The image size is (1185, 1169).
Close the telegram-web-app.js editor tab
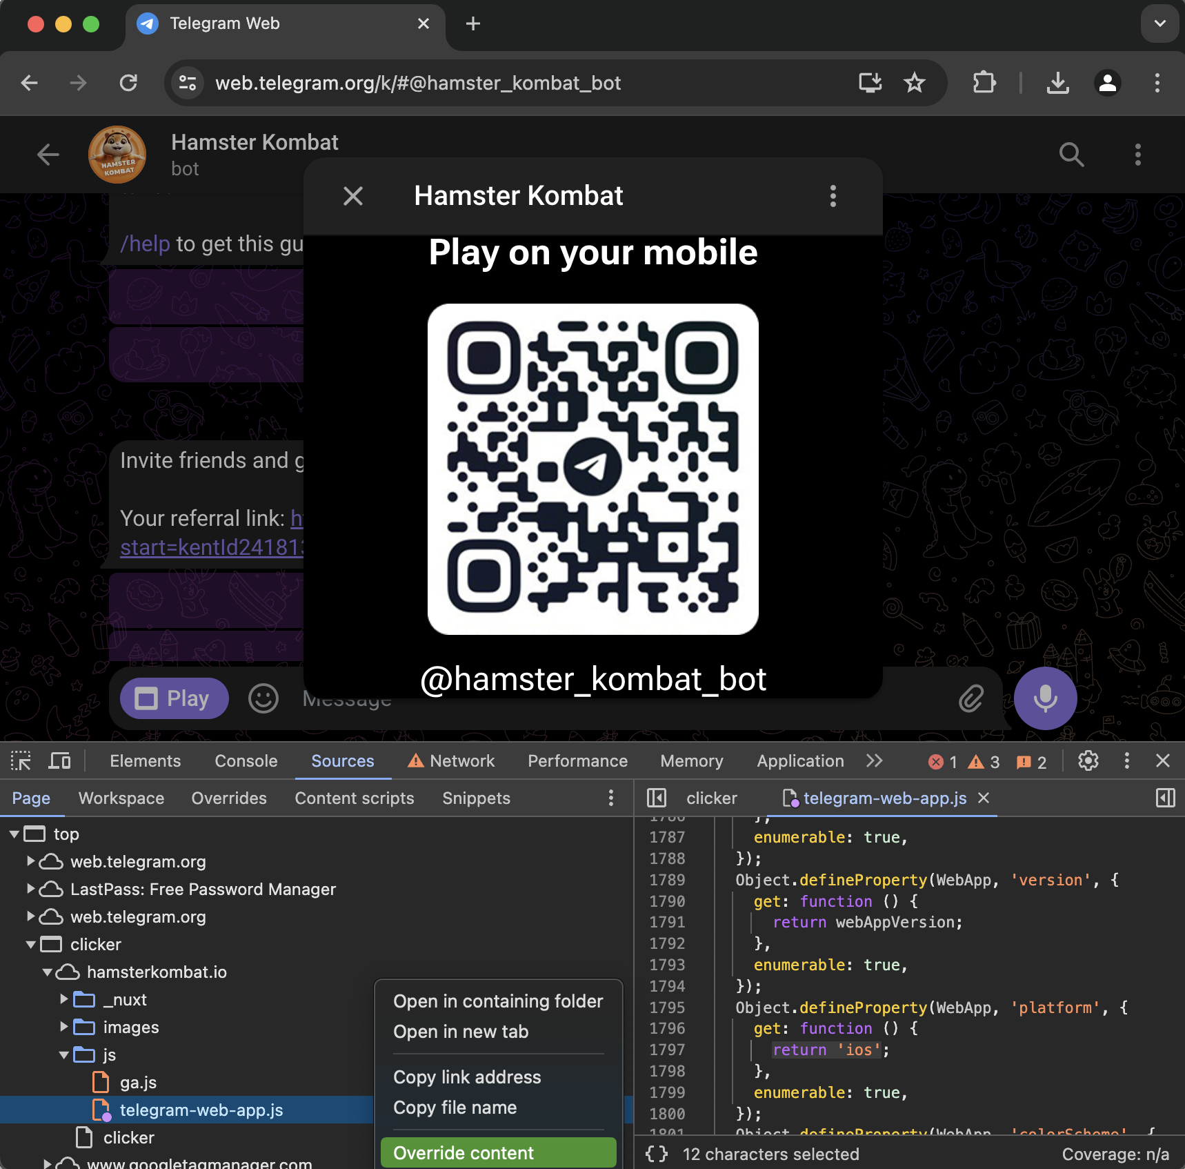pos(984,798)
